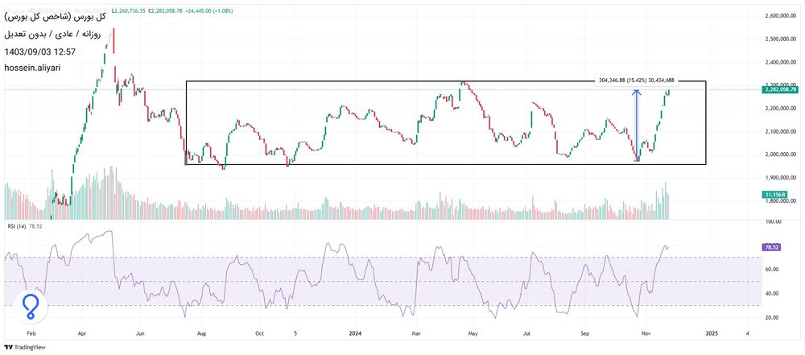This screenshot has width=805, height=355.
Task: Select the blue price-range measurement arrow
Action: (x=637, y=125)
